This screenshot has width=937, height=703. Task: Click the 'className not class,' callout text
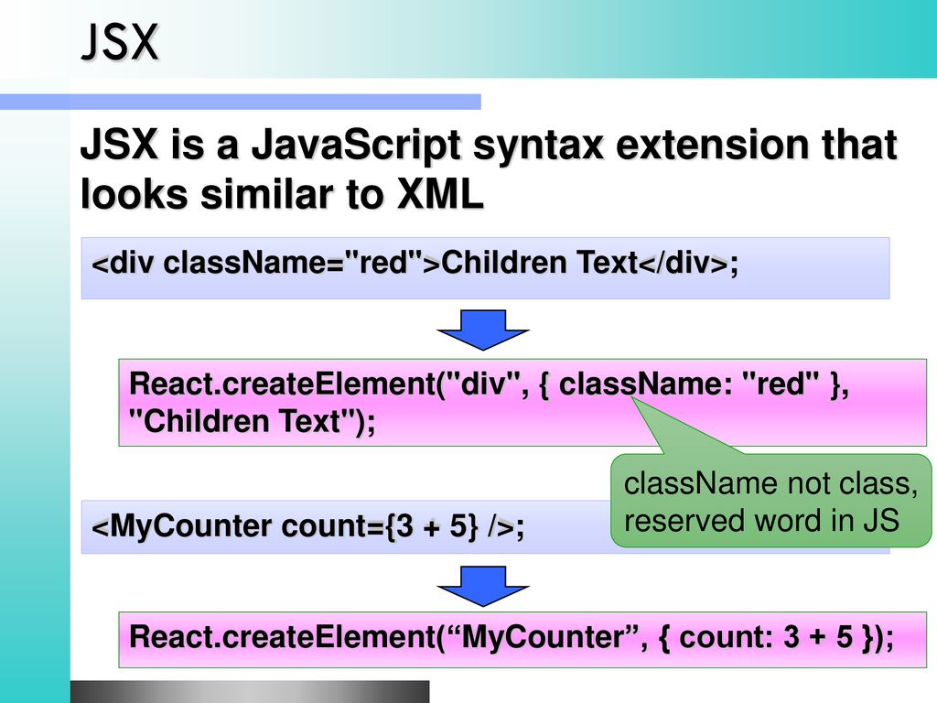pyautogui.click(x=770, y=483)
